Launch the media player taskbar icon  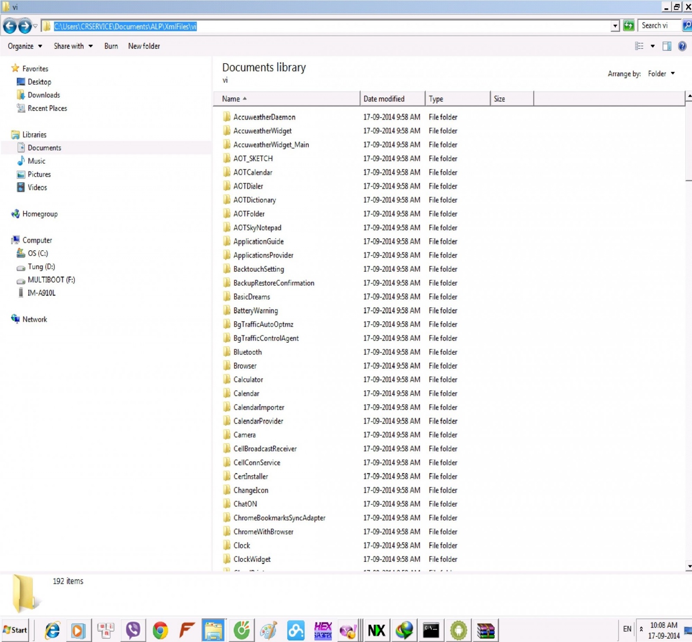[78, 630]
